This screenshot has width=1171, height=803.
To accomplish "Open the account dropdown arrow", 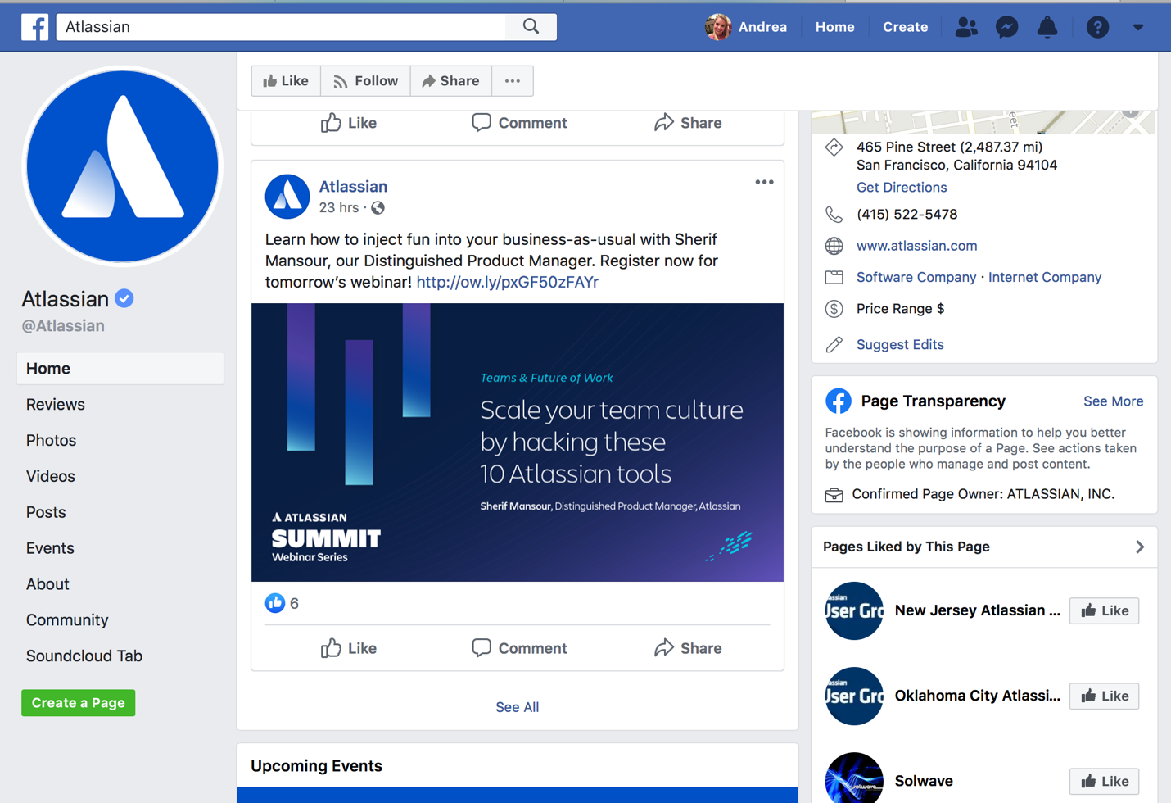I will point(1138,27).
